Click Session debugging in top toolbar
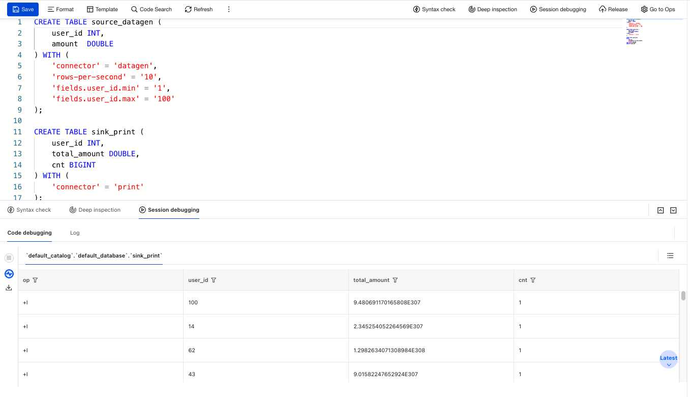This screenshot has height=397, width=690. 558,9
